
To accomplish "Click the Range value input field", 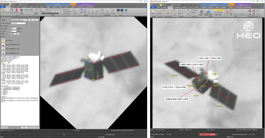I will (x=14, y=34).
